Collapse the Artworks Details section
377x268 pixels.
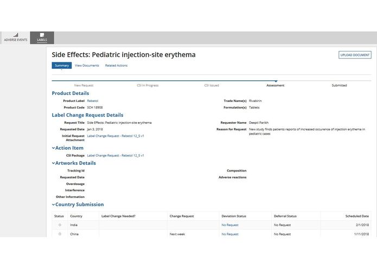point(54,163)
